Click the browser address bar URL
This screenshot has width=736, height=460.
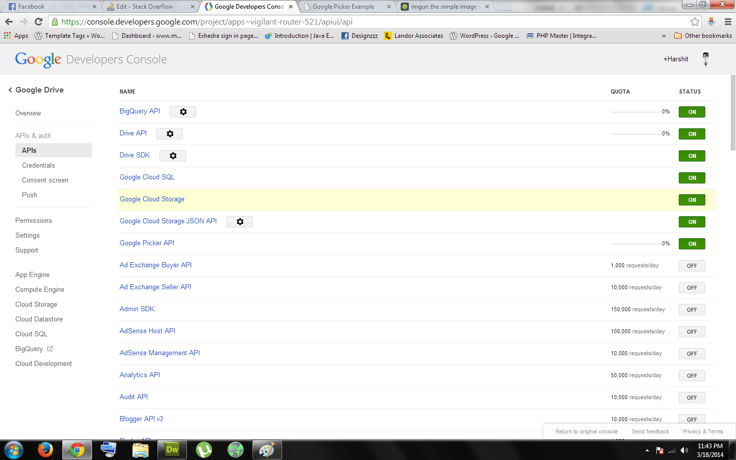click(x=207, y=21)
